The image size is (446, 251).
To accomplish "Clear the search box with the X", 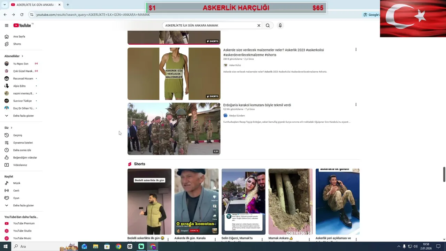I will pos(259,25).
